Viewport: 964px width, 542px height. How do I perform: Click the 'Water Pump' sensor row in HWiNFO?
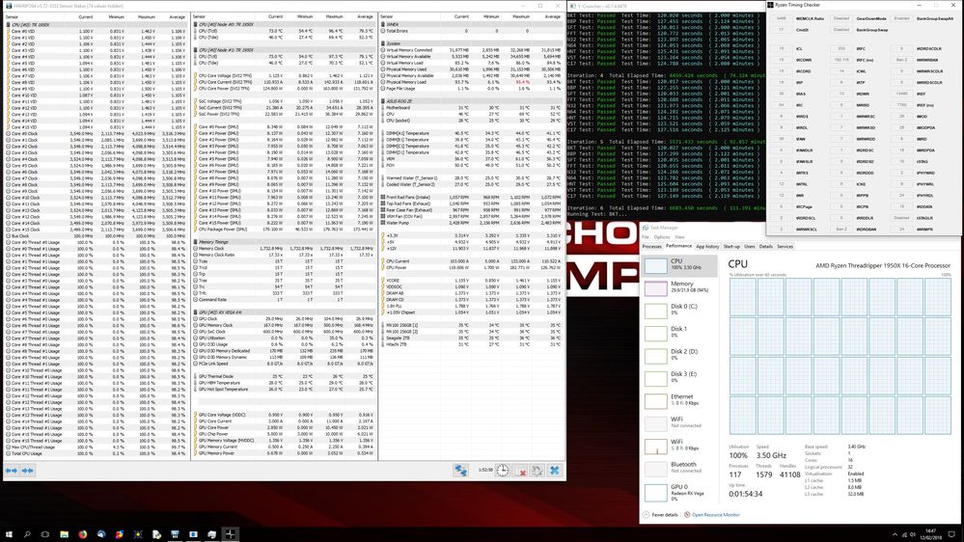coord(472,223)
